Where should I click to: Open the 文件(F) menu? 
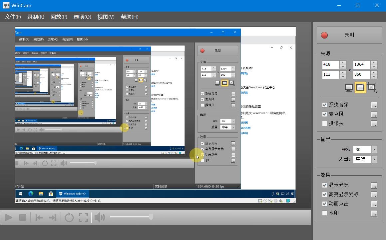click(13, 17)
